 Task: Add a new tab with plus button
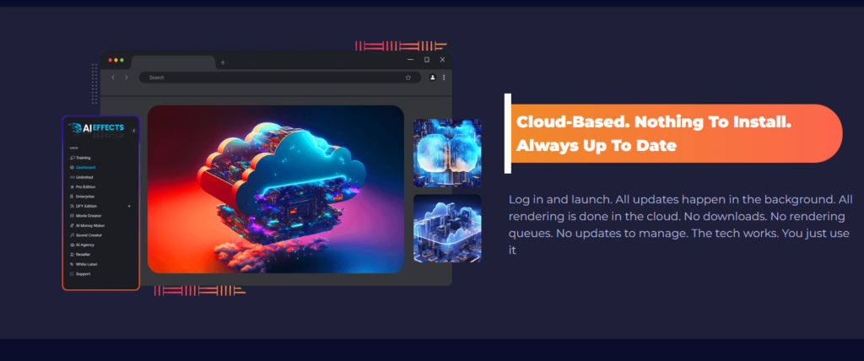[x=223, y=62]
